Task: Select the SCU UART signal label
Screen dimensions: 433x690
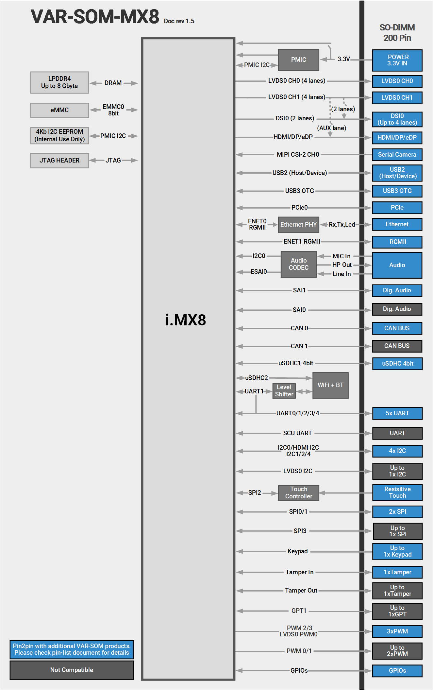Action: click(x=297, y=433)
